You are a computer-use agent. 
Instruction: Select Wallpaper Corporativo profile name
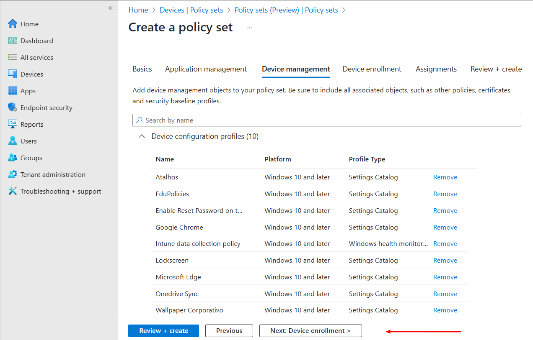(189, 310)
